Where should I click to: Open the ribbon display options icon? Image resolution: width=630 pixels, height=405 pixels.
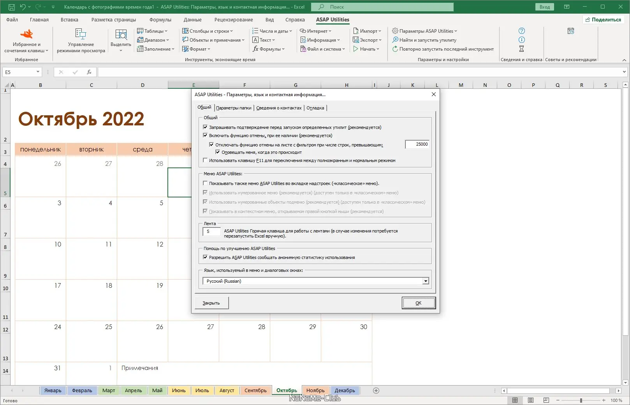[567, 7]
